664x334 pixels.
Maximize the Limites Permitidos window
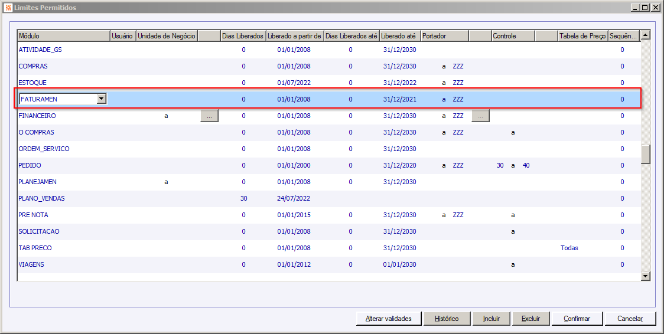(645, 7)
